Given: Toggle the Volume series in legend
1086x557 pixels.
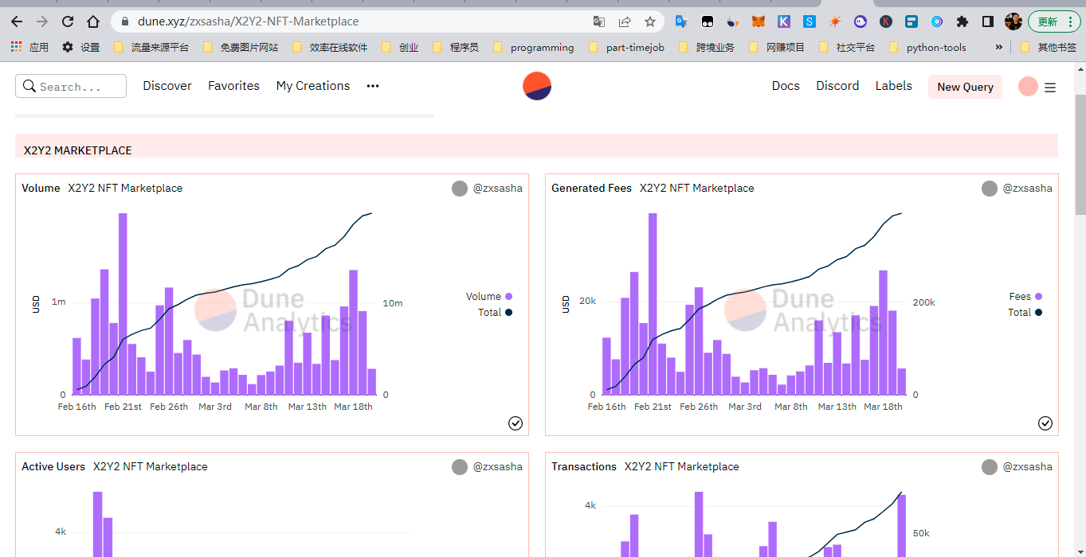Looking at the screenshot, I should click(x=488, y=297).
